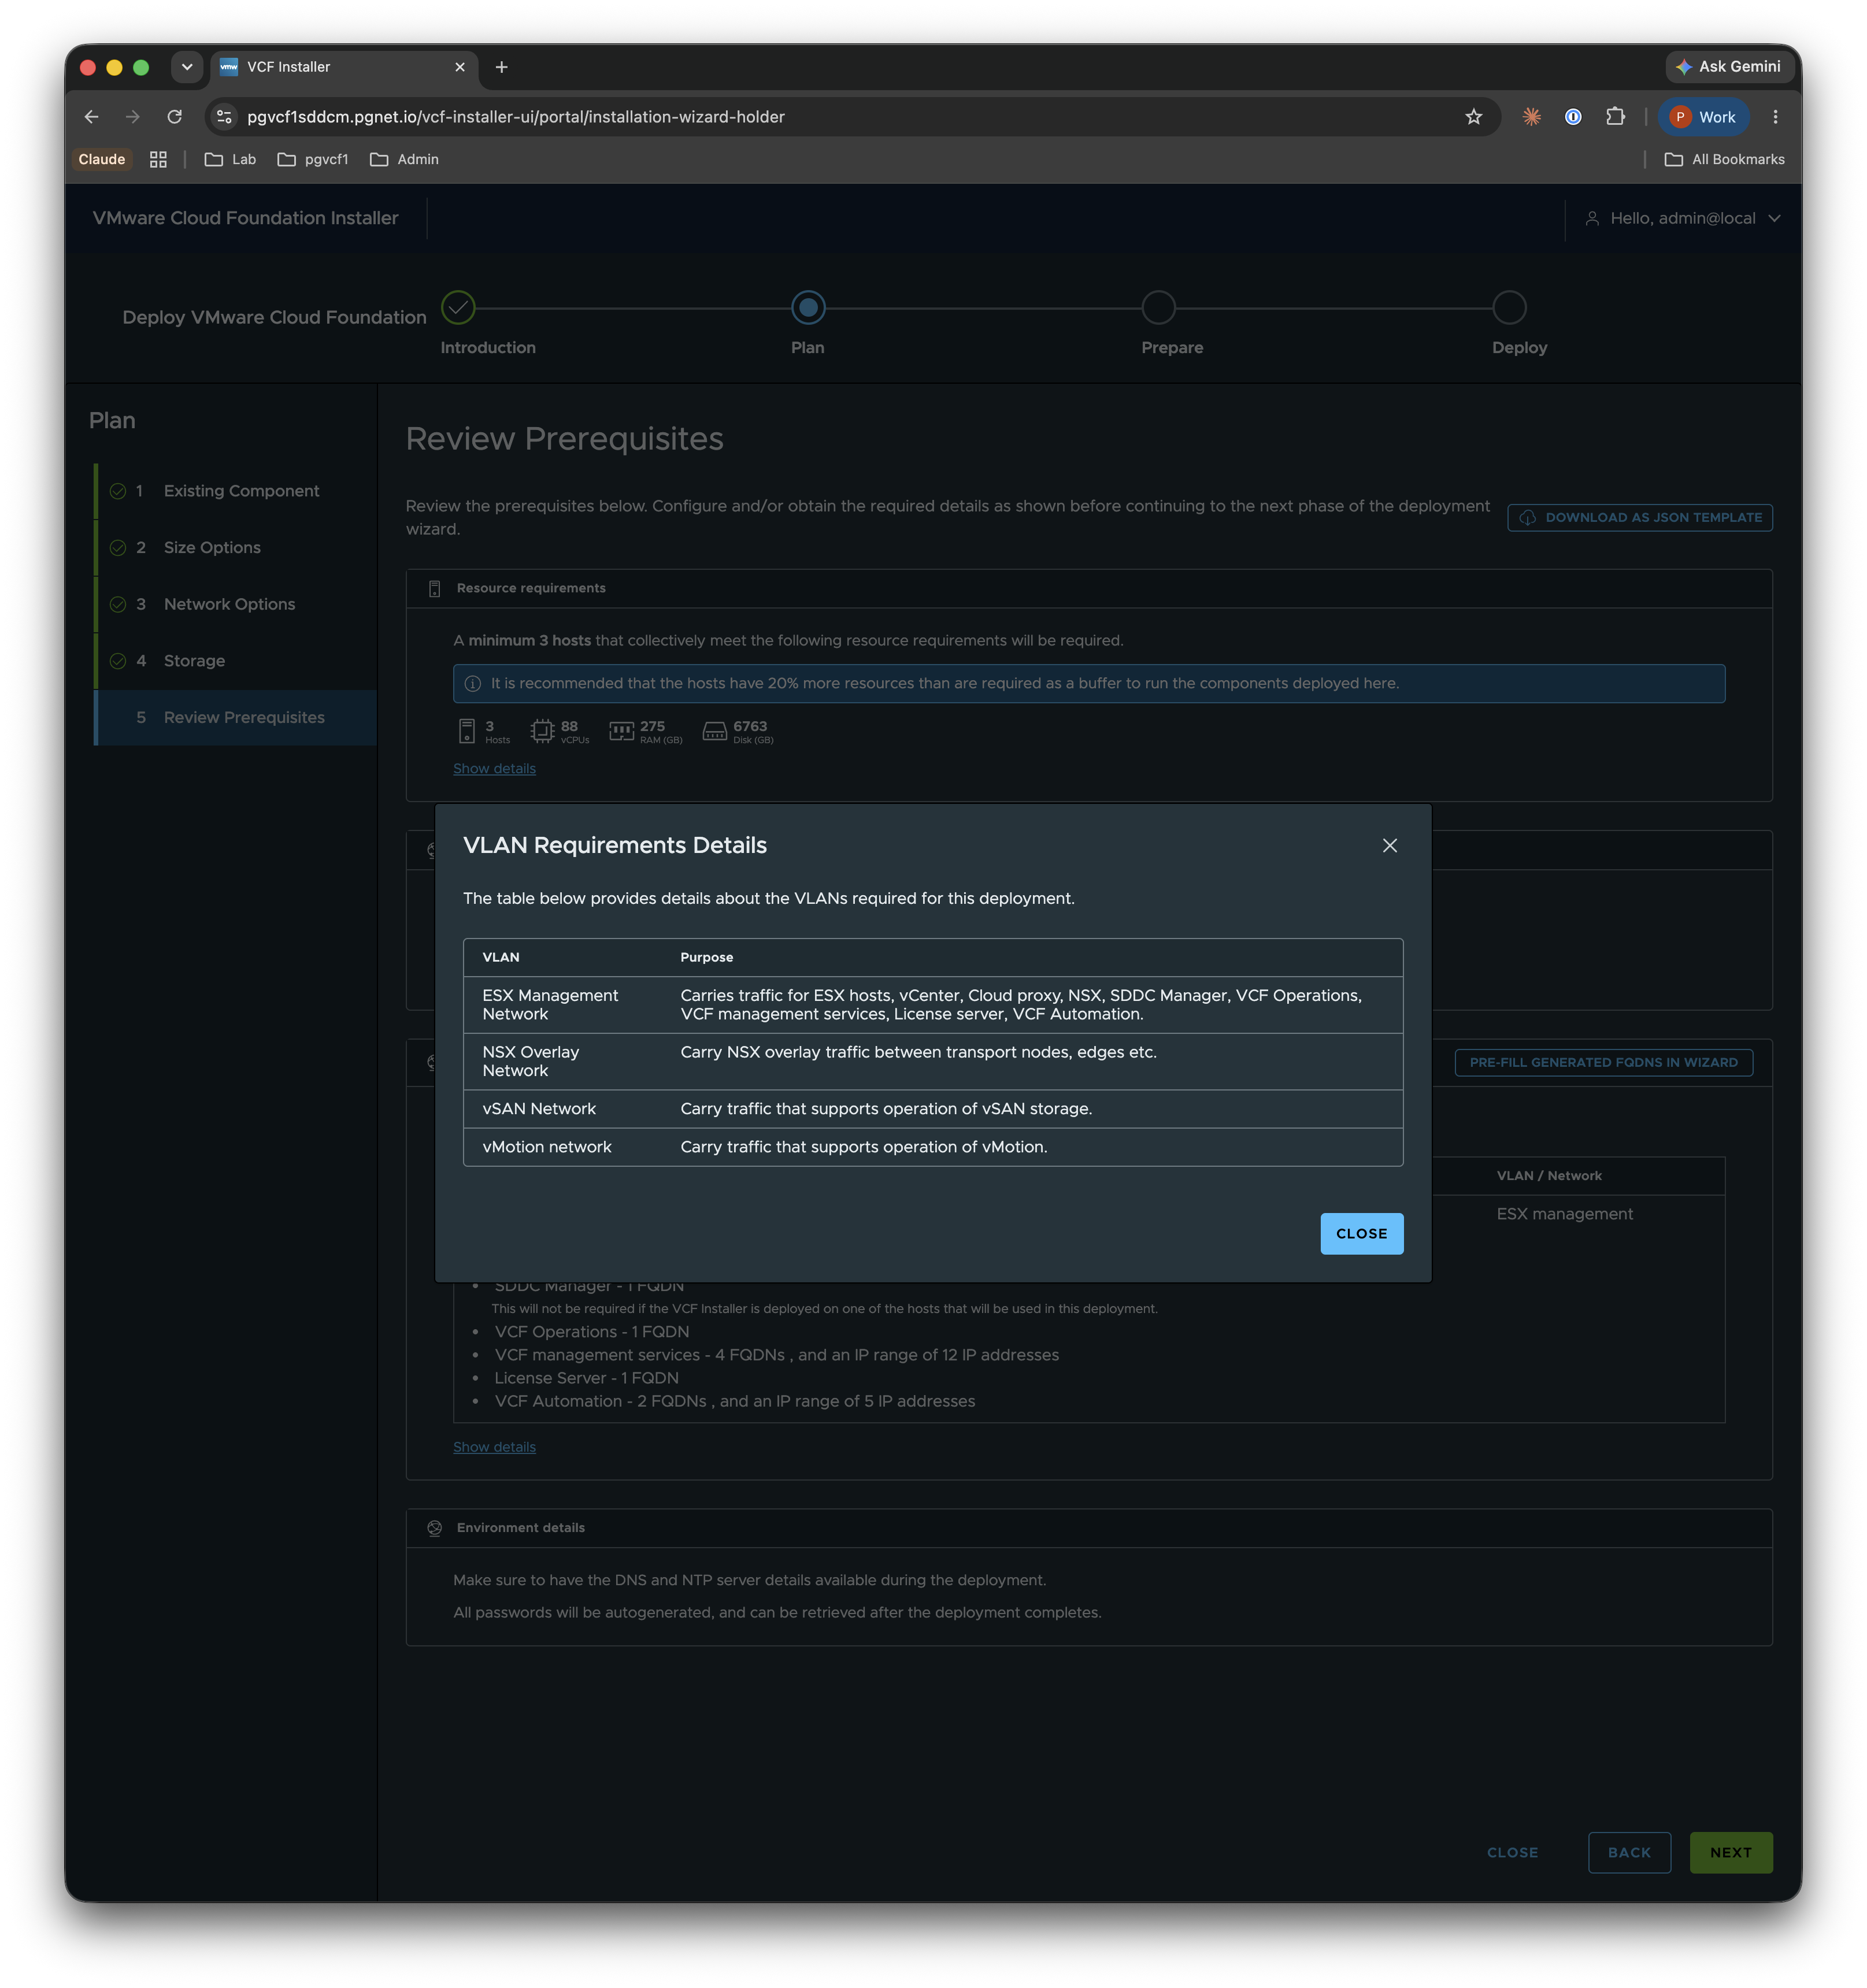Open the Work profile button

click(x=1703, y=117)
